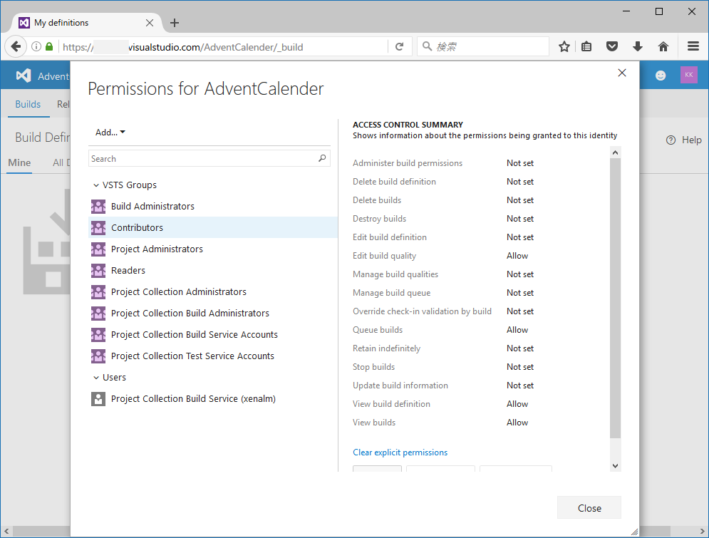Select Project Collection Administrators group
709x538 pixels.
(179, 292)
